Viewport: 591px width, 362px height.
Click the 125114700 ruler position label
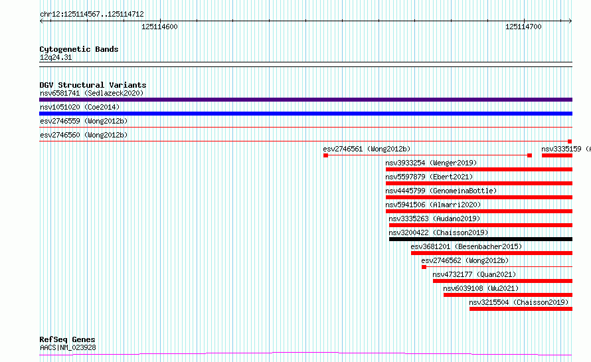click(x=523, y=27)
